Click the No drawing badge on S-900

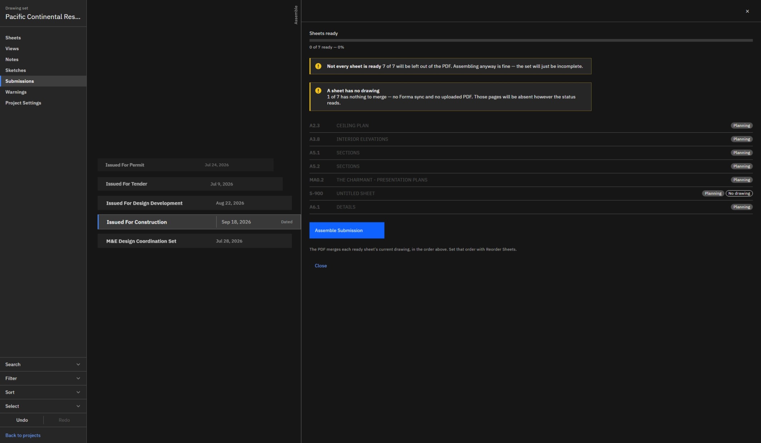[x=739, y=194]
